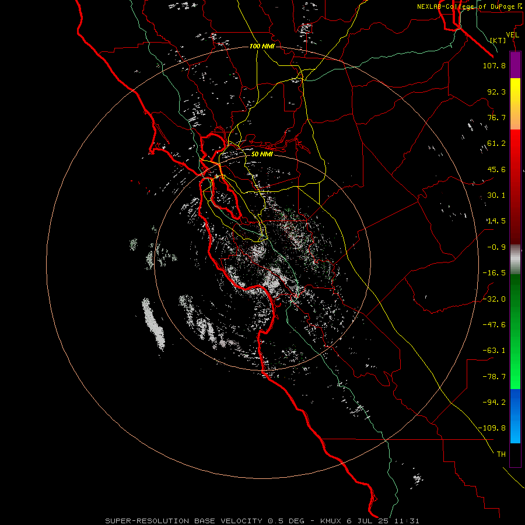Click the -109.8 velocity scale value
The height and width of the screenshot is (525, 525).
pos(492,428)
